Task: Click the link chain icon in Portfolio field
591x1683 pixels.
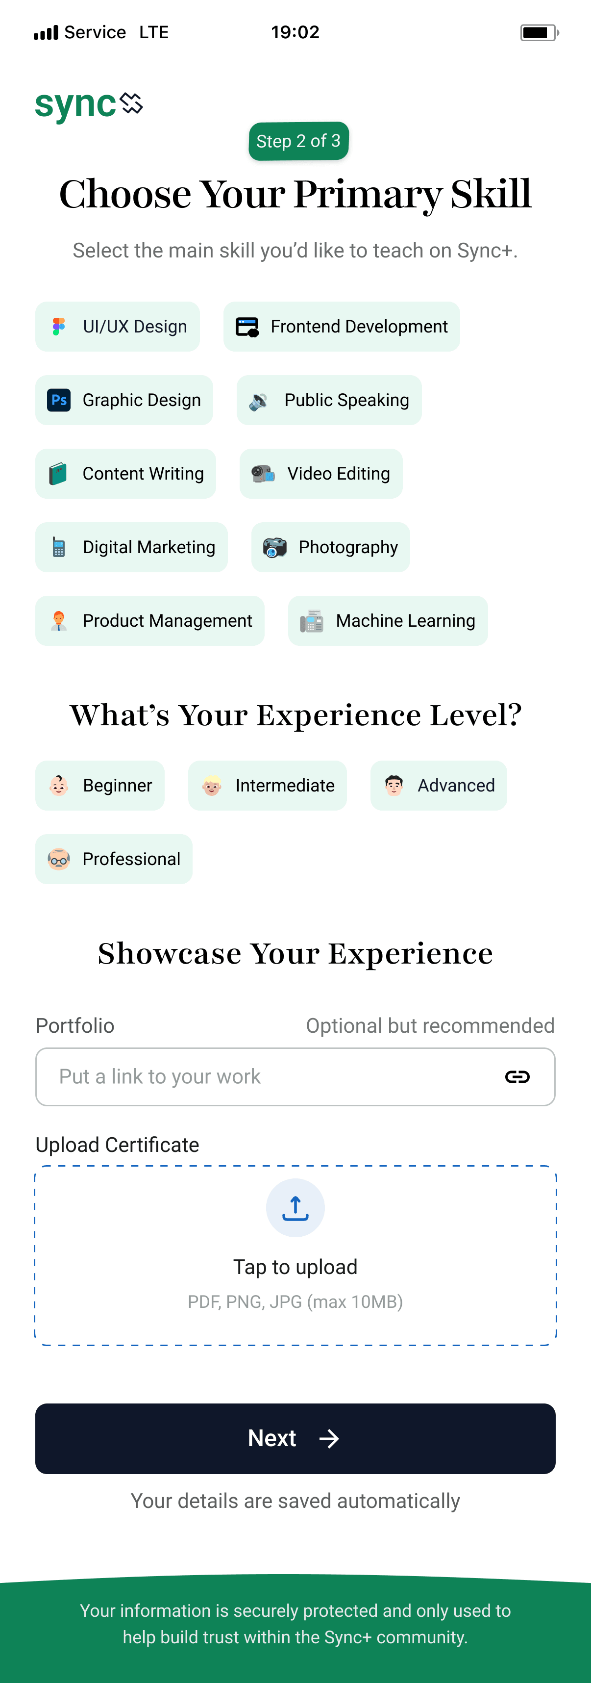Action: [x=517, y=1077]
